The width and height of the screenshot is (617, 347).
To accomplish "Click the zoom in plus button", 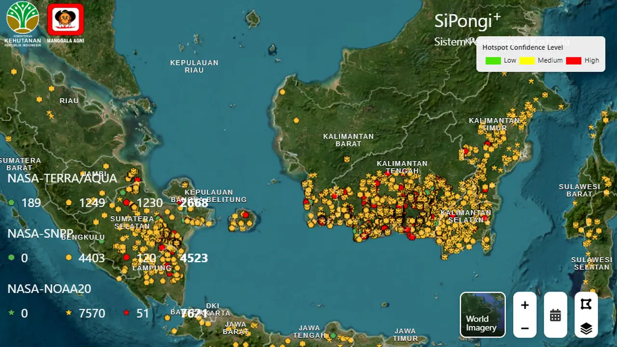I will point(525,305).
